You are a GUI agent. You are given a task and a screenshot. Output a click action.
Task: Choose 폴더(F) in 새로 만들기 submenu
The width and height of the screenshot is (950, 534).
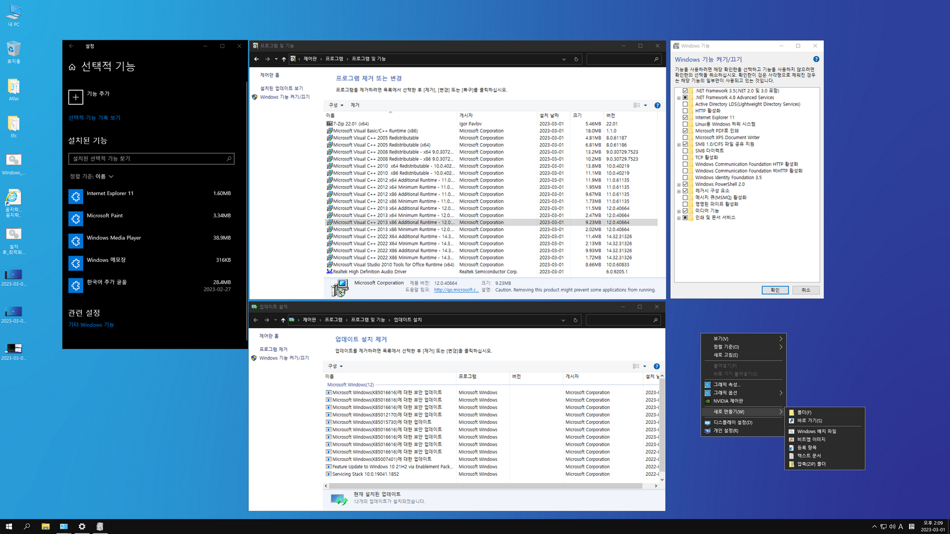[x=825, y=412]
